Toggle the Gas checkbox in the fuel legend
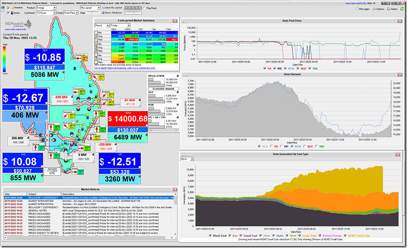 230,235
